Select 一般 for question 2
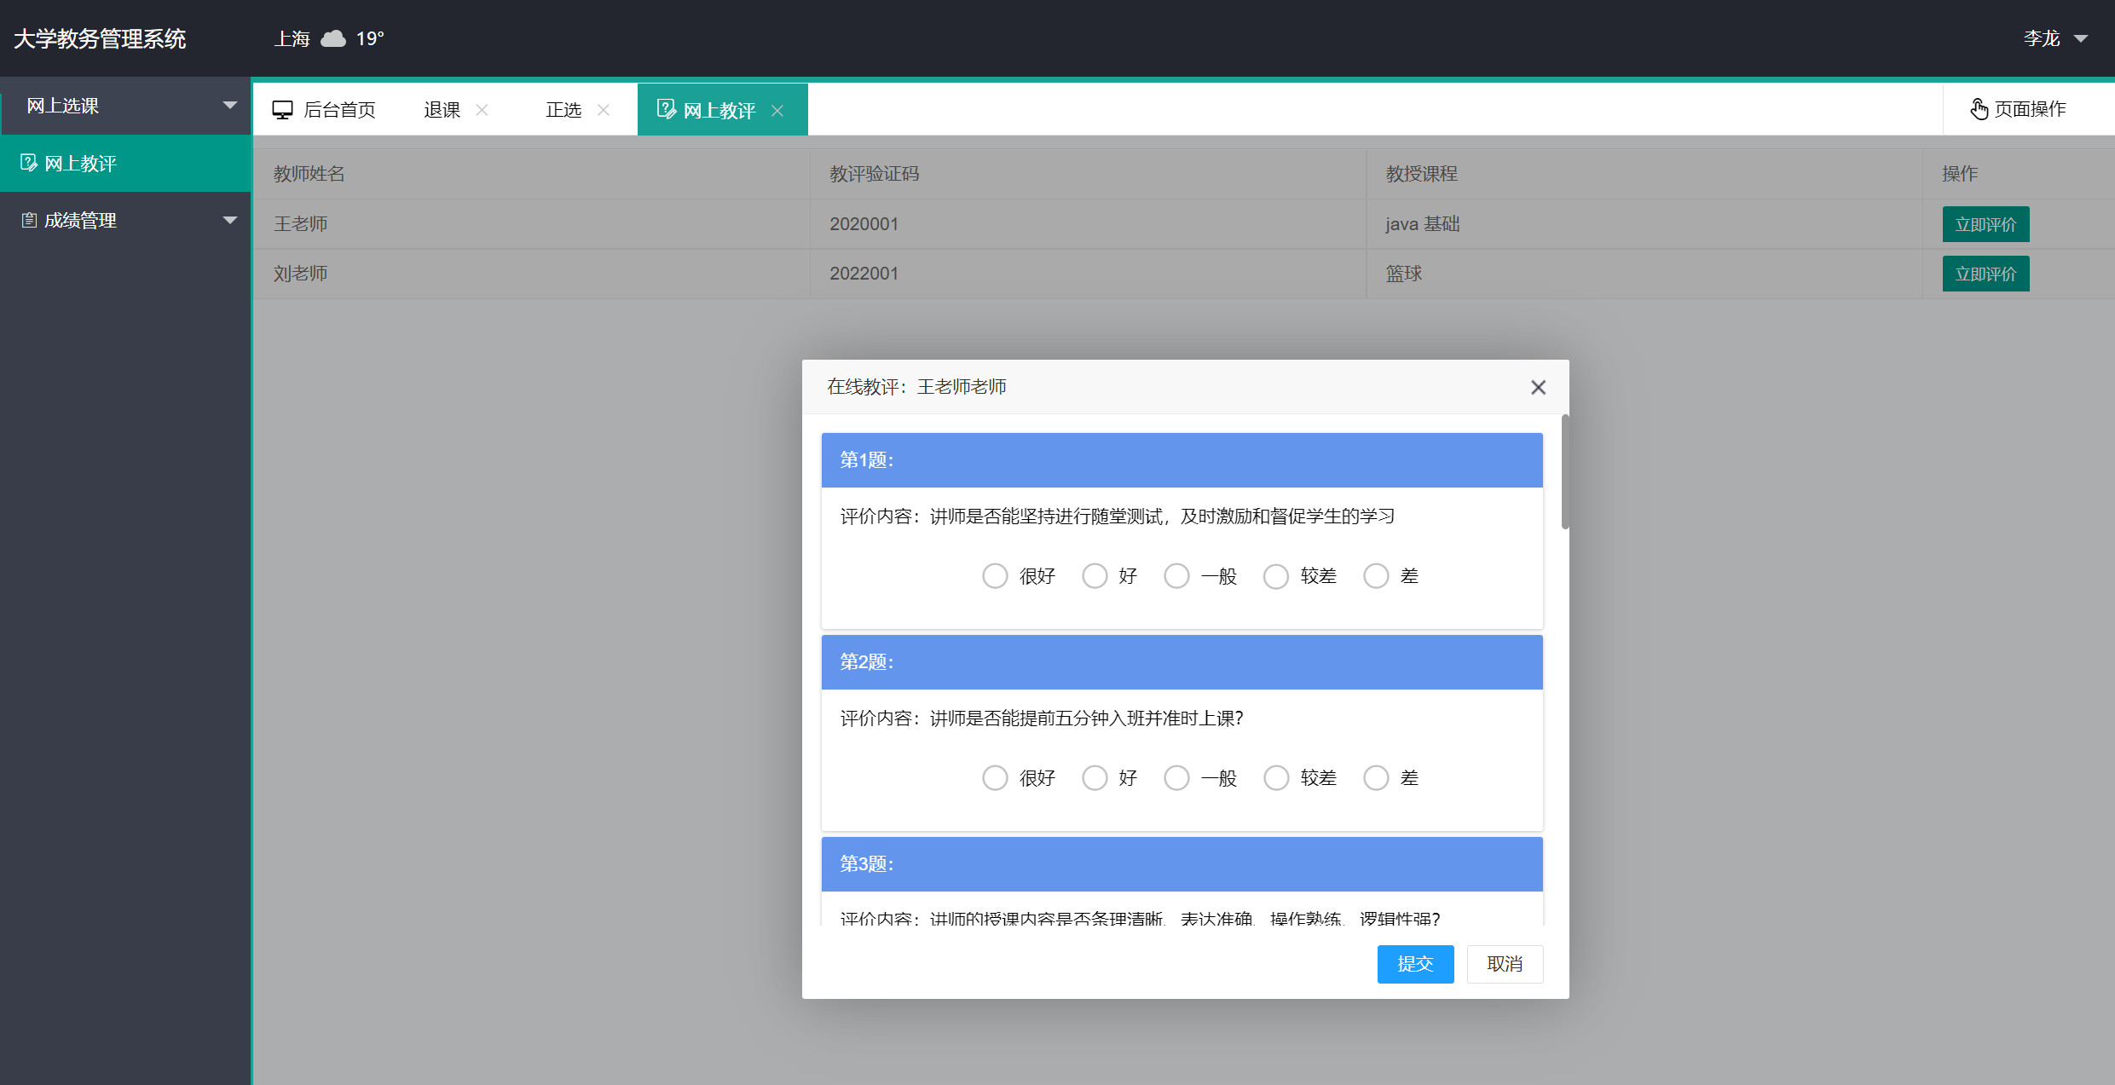The image size is (2115, 1085). pos(1177,777)
